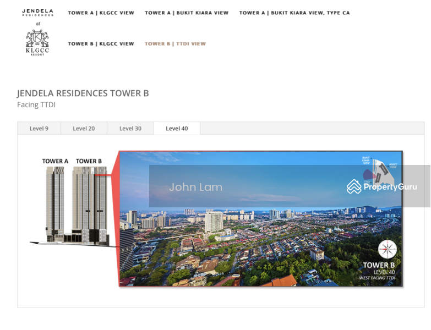Viewport: 431px width, 330px height.
Task: Open the Level 40 TTDI panorama photo
Action: click(x=261, y=218)
